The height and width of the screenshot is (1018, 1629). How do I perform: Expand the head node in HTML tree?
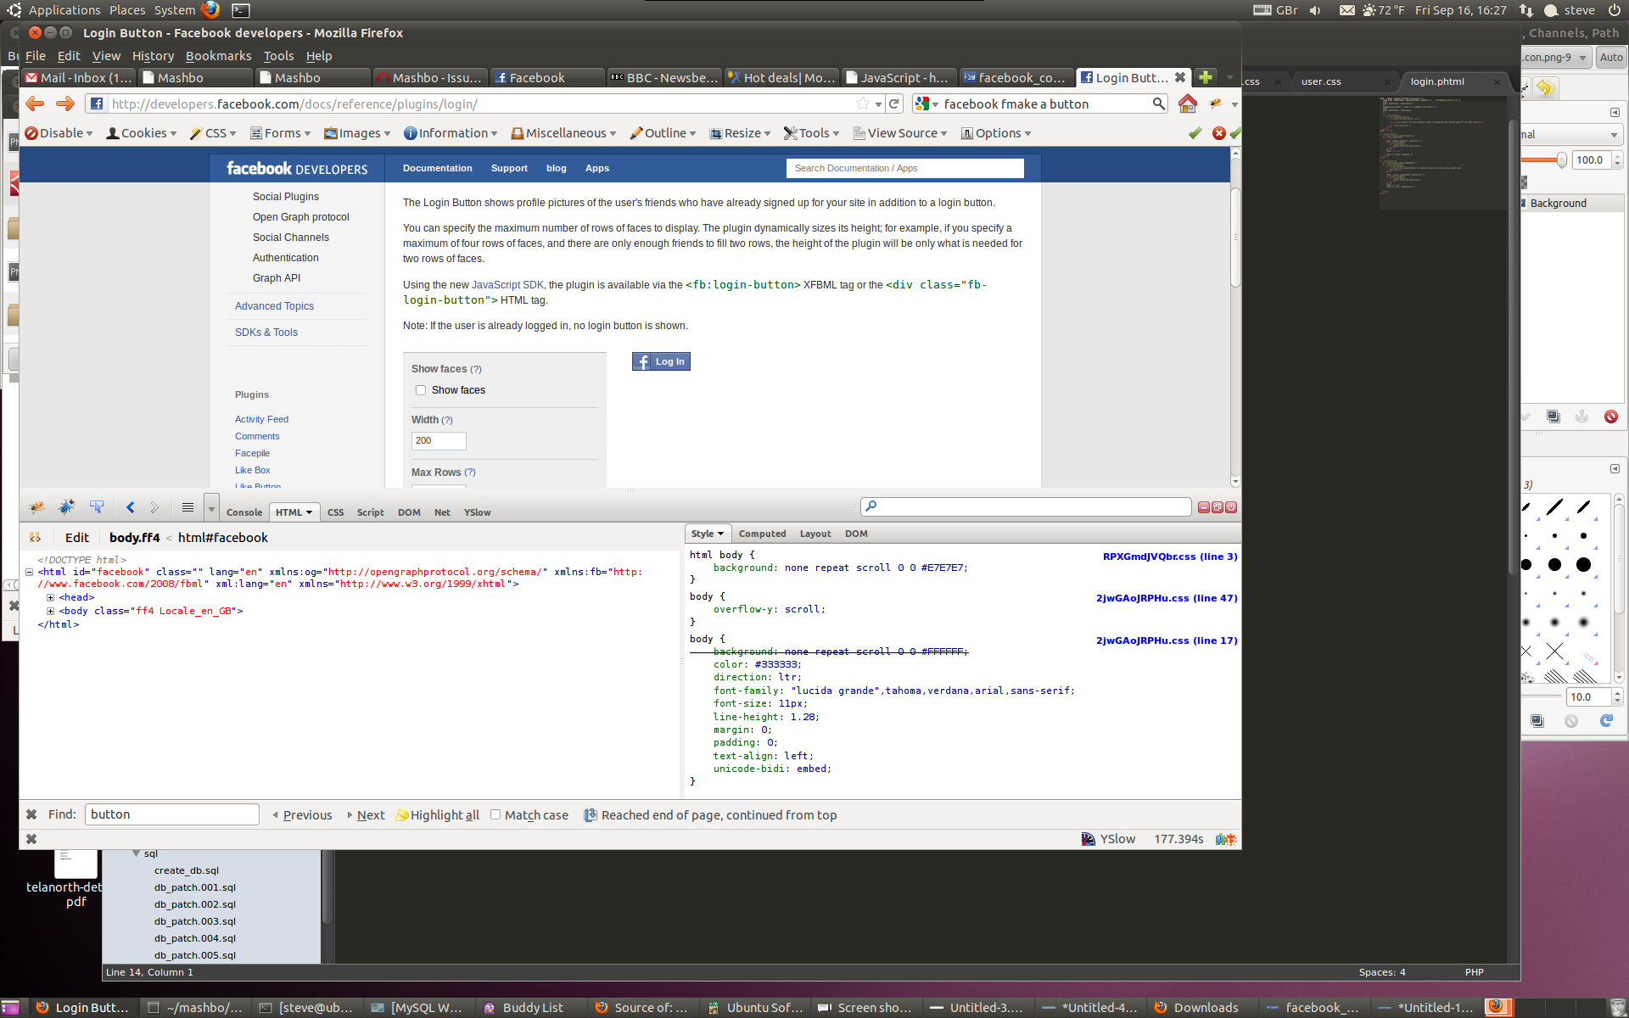pyautogui.click(x=51, y=597)
